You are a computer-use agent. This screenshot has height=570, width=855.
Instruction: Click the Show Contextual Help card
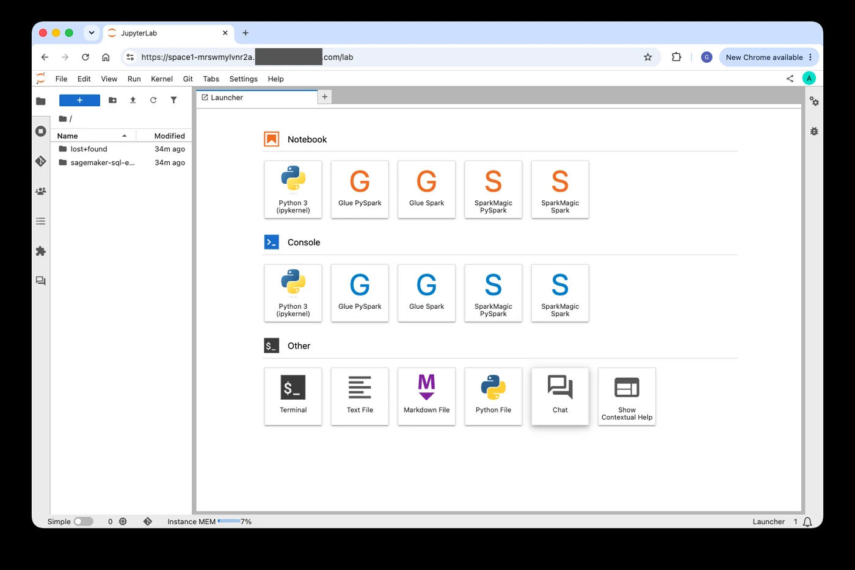coord(627,396)
